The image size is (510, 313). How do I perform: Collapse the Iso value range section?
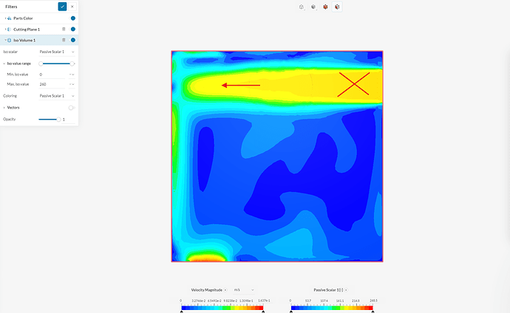[4, 63]
